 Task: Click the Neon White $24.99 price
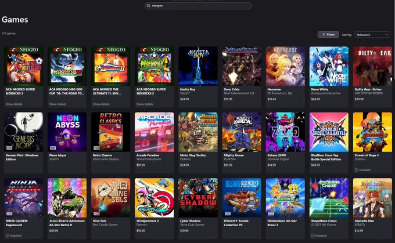pyautogui.click(x=315, y=99)
